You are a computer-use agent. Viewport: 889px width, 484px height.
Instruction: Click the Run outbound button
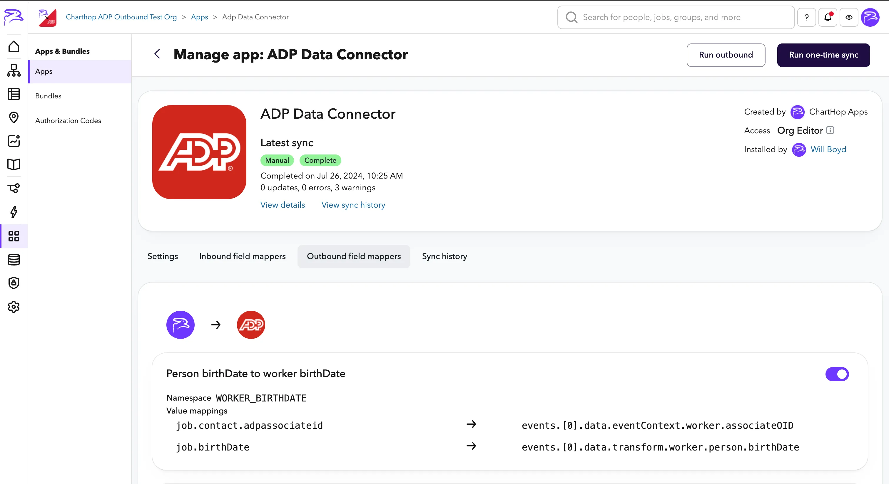[x=726, y=55]
